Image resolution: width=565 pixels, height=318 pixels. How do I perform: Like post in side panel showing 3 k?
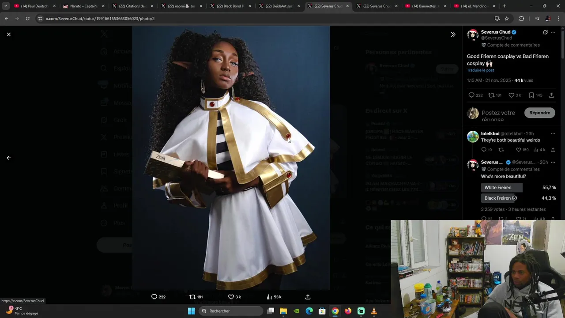click(515, 95)
